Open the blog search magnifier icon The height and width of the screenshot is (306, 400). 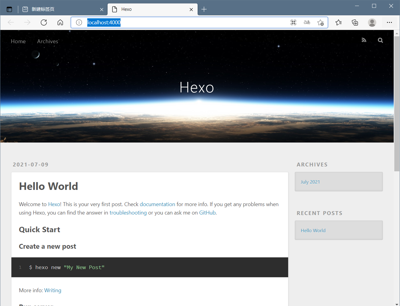[380, 40]
